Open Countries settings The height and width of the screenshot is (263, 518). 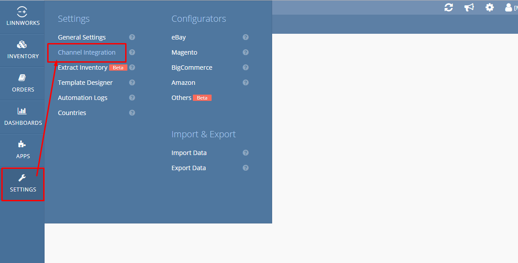72,113
